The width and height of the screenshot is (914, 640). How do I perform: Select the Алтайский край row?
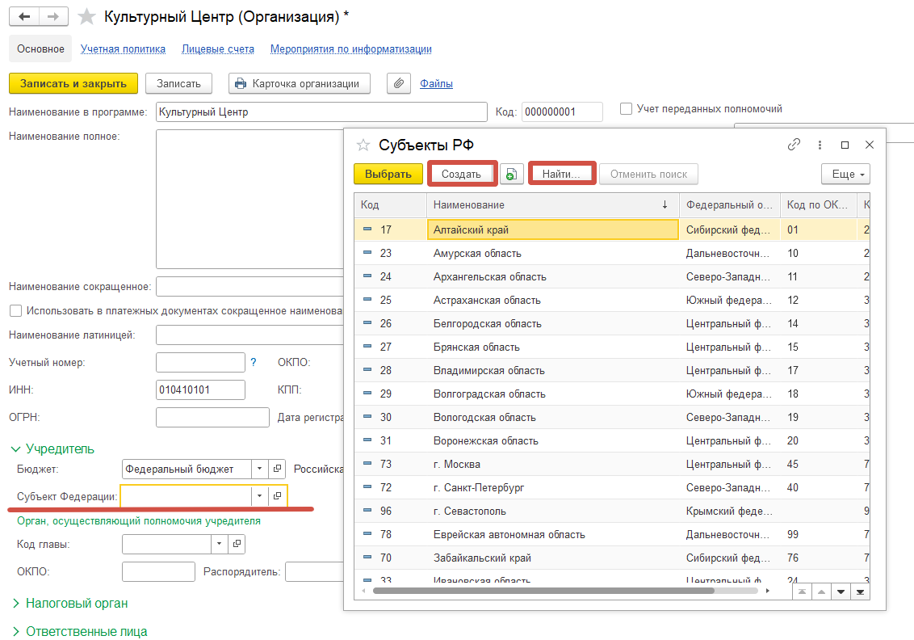pyautogui.click(x=611, y=229)
